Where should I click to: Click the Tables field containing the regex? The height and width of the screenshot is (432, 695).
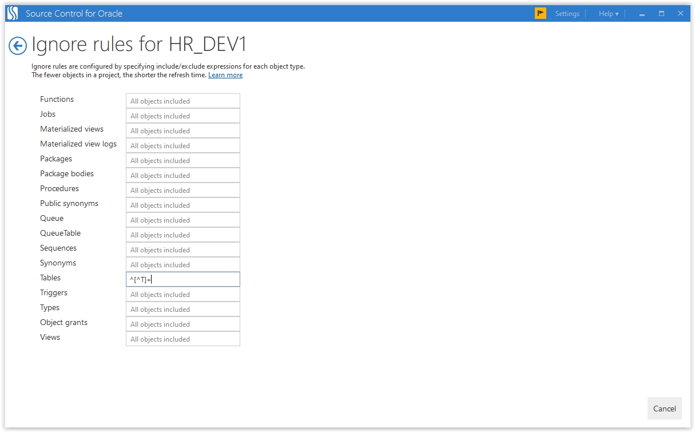tap(182, 279)
